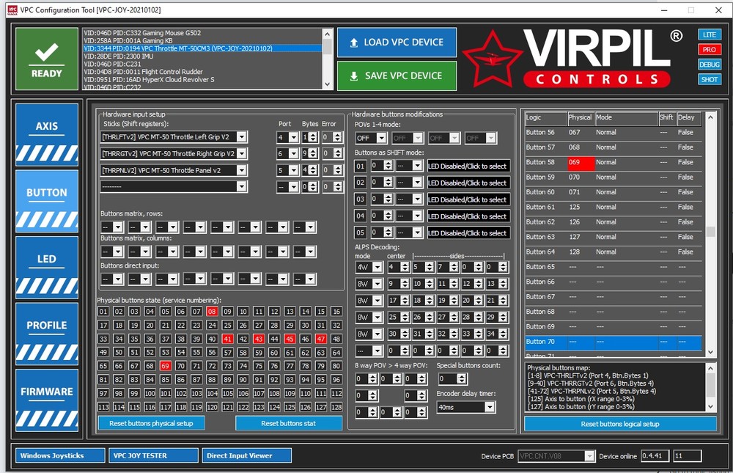
Task: Click the VIRPIL Controls star logo
Action: coord(491,59)
